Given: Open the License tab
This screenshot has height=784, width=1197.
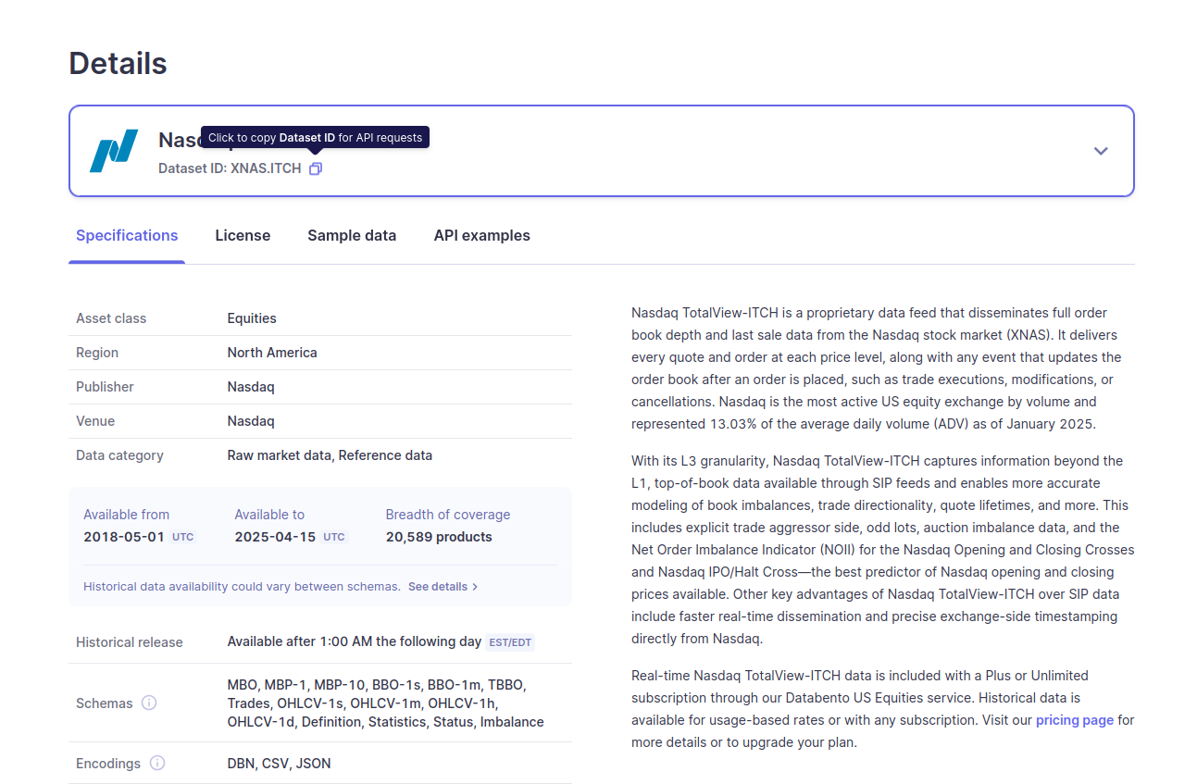Looking at the screenshot, I should [x=243, y=235].
